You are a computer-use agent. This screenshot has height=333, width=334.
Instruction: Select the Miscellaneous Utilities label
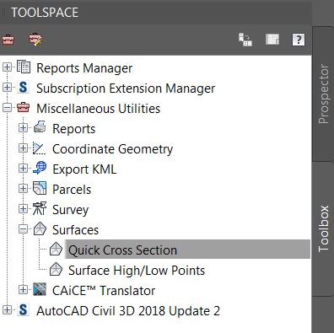(x=99, y=109)
